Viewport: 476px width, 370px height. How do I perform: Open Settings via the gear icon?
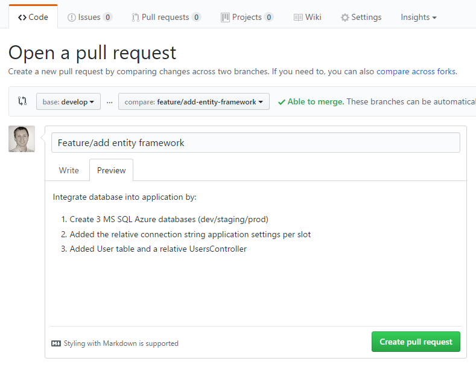(345, 18)
